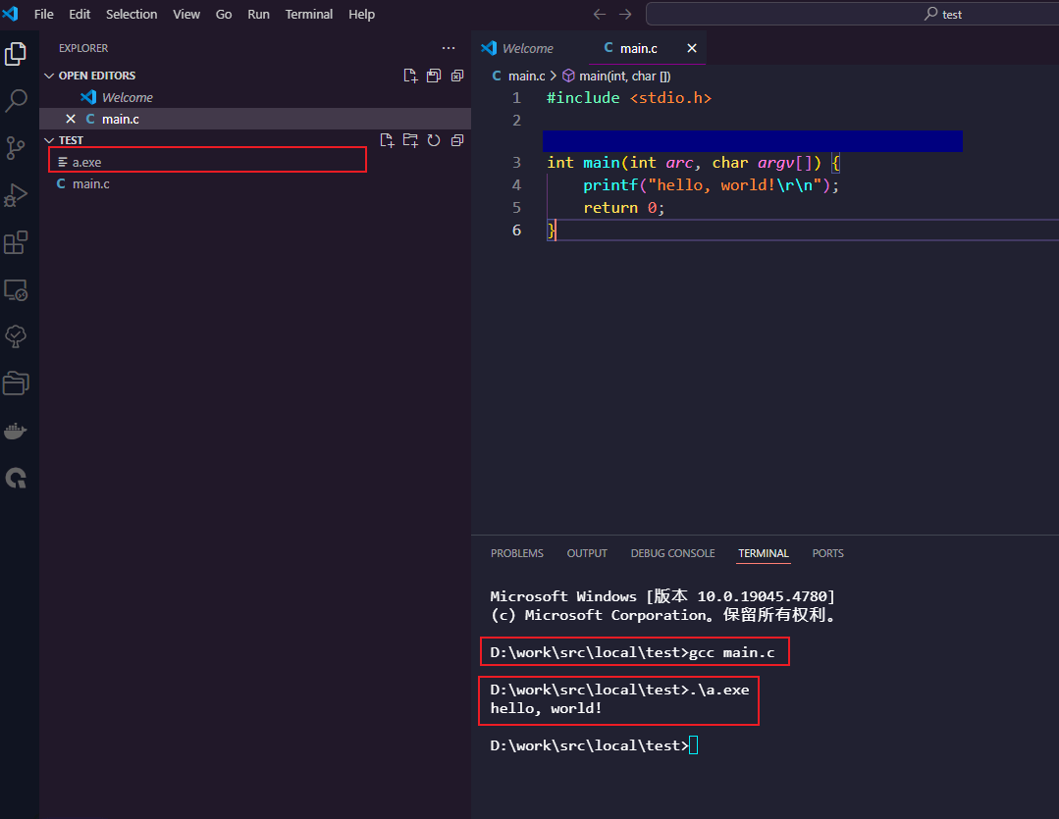Switch to the OUTPUT panel tab

click(587, 553)
